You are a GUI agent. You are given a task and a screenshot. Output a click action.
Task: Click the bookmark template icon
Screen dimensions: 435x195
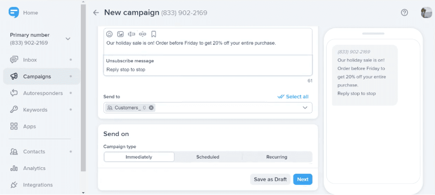point(153,34)
